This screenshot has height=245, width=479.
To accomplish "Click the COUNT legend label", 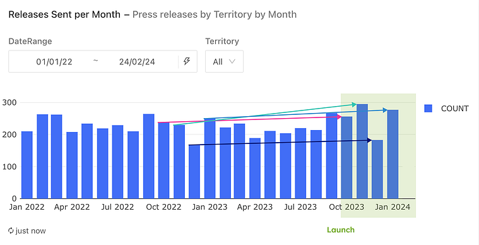I will click(x=454, y=109).
